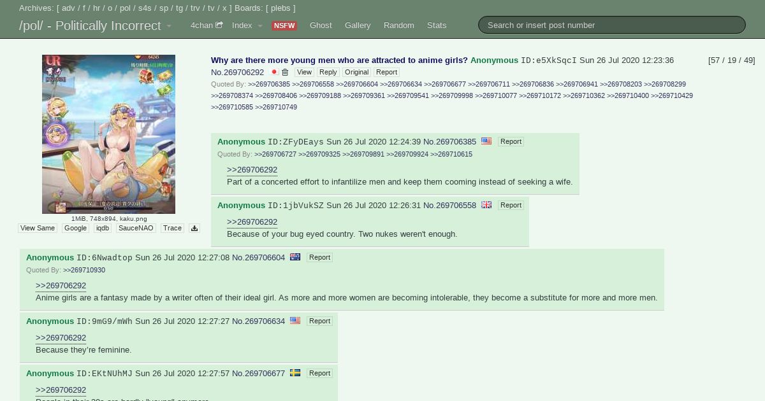The image size is (765, 401).
Task: Report the original post 269706292
Action: [386, 73]
